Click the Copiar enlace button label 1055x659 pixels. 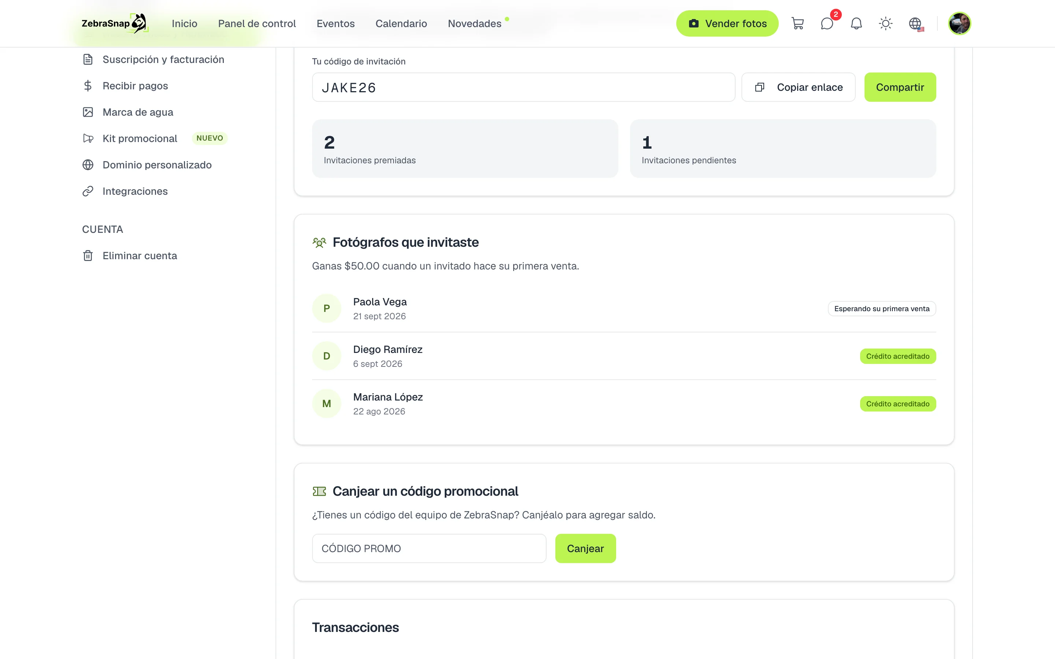tap(810, 87)
